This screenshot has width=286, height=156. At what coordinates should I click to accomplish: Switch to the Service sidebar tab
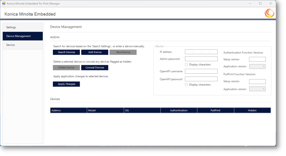pos(23,45)
